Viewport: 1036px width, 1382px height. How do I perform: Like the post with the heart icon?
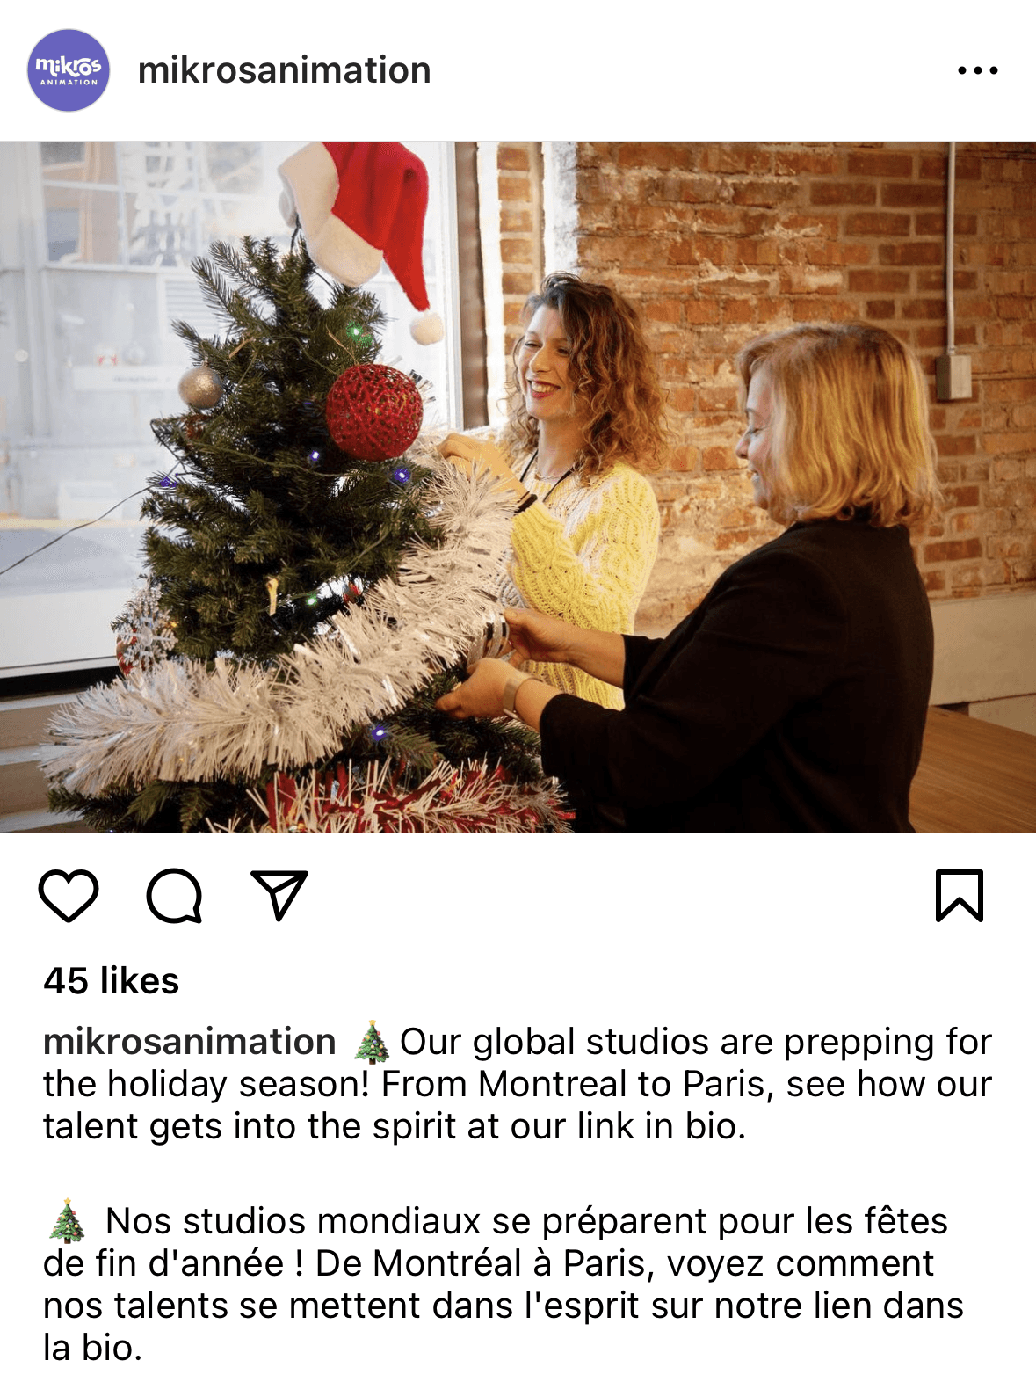click(69, 896)
